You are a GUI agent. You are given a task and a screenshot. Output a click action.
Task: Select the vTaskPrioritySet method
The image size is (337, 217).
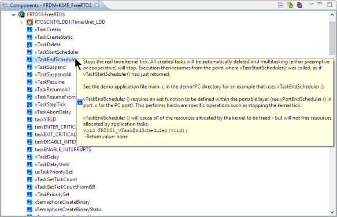pyautogui.click(x=52, y=194)
